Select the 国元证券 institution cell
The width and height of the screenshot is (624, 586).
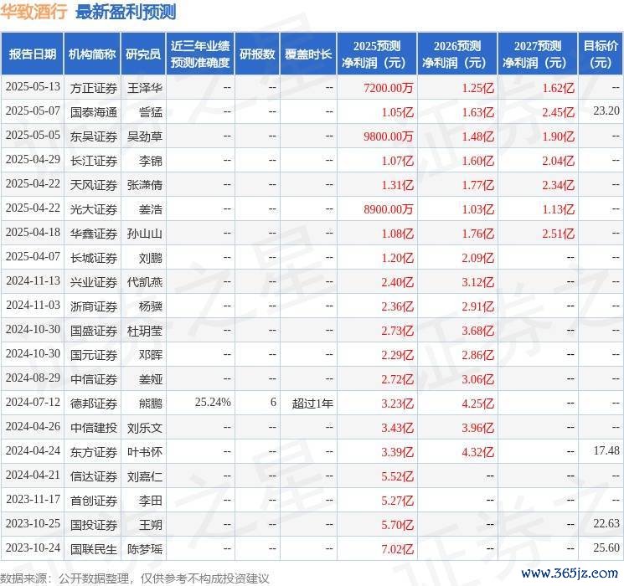click(94, 355)
